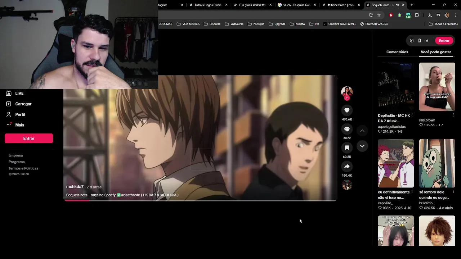This screenshot has width=461, height=259.
Task: Open the upgrade bookmarks folder
Action: 277,24
